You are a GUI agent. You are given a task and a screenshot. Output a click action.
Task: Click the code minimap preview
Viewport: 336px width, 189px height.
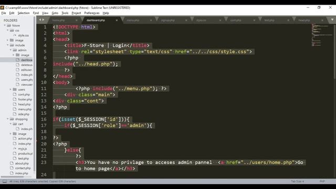pyautogui.click(x=321, y=35)
